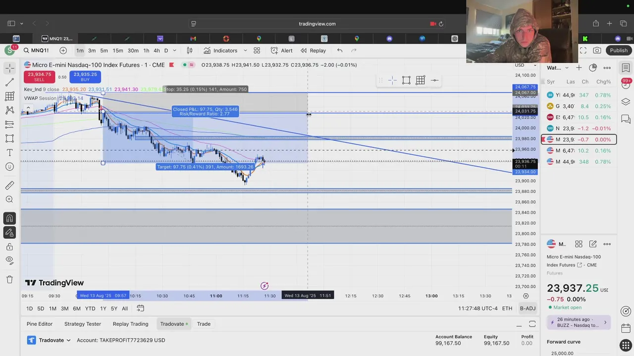Select the 1D date range

pyautogui.click(x=29, y=309)
